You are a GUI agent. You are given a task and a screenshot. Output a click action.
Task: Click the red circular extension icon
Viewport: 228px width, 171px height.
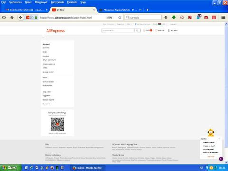(x=182, y=18)
